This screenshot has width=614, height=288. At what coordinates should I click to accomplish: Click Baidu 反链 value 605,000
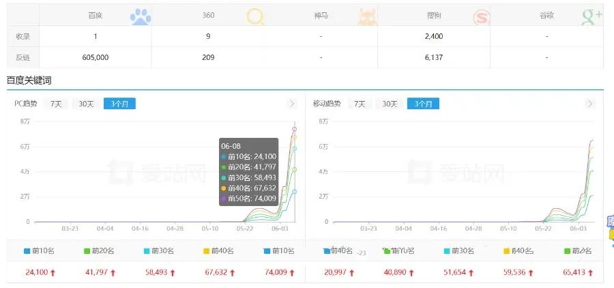coord(96,57)
